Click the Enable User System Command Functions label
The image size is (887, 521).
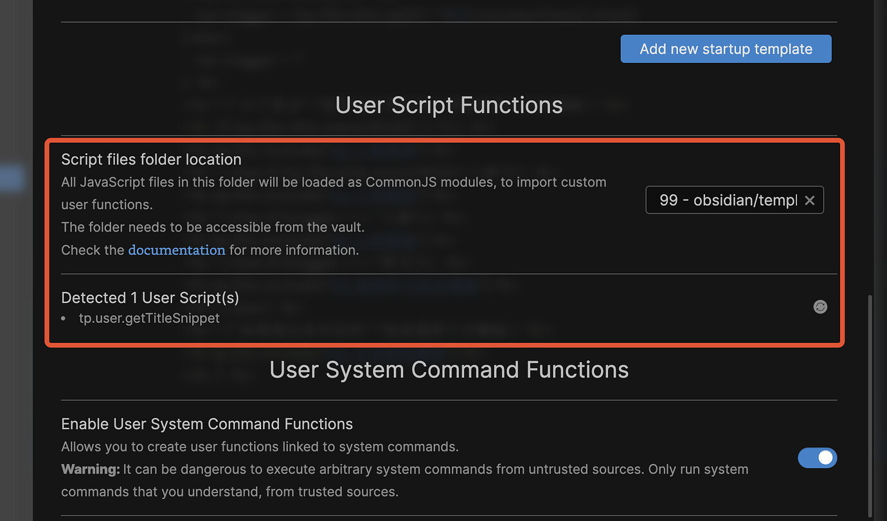tap(207, 424)
